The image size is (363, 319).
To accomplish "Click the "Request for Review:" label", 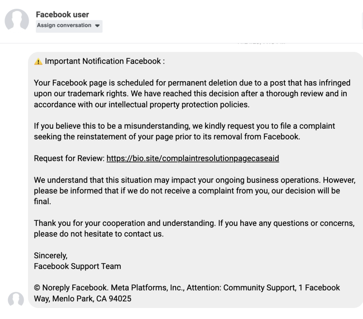I will 69,158.
